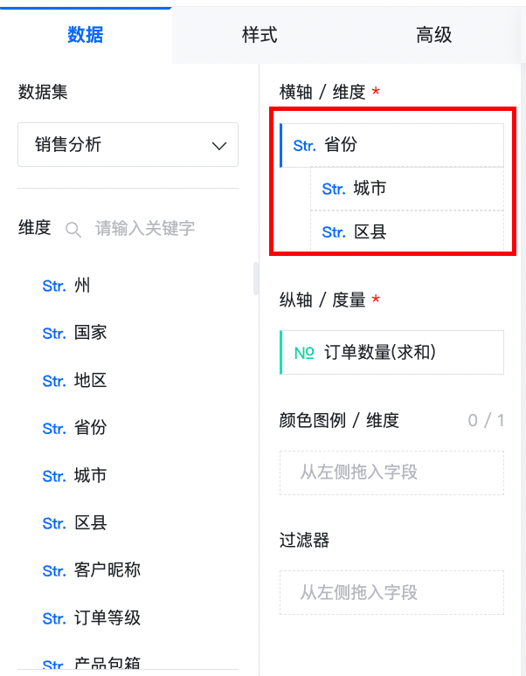Click the Str. icon of 省份 in 横轴
This screenshot has height=676, width=526.
pyautogui.click(x=304, y=146)
